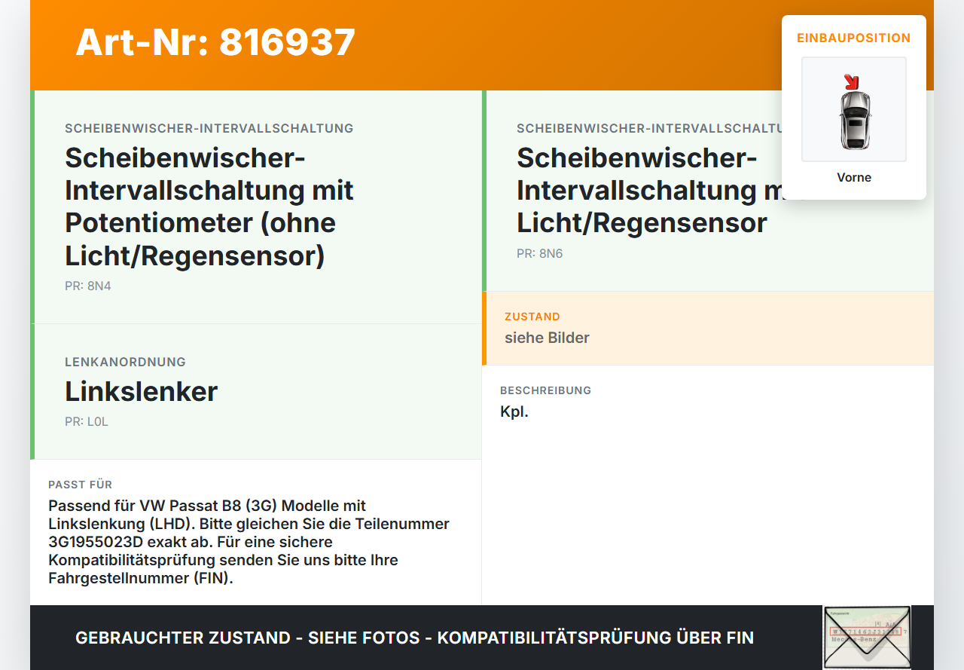Click the small label above the PR 8N4 title
The width and height of the screenshot is (964, 670).
click(209, 128)
